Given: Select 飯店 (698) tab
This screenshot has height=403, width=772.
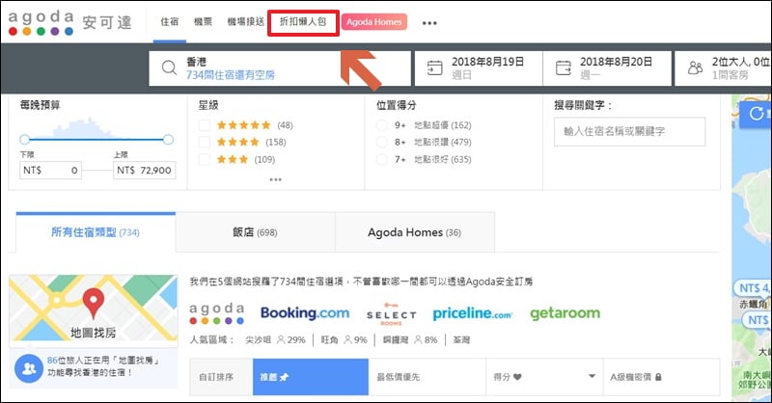Looking at the screenshot, I should point(255,232).
